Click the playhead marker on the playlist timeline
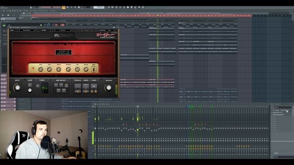 (158, 16)
